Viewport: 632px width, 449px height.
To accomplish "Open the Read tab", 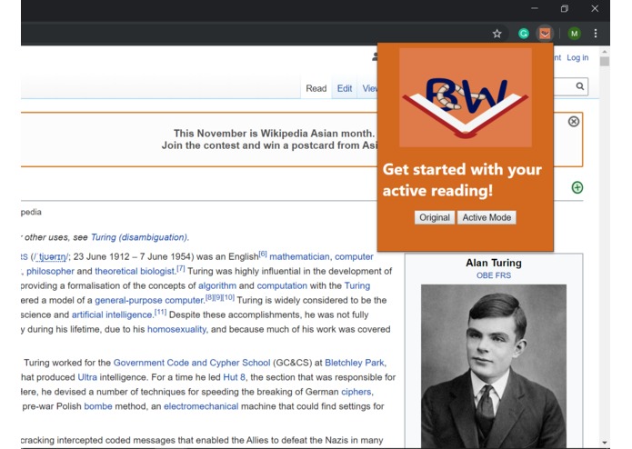I will pos(316,88).
